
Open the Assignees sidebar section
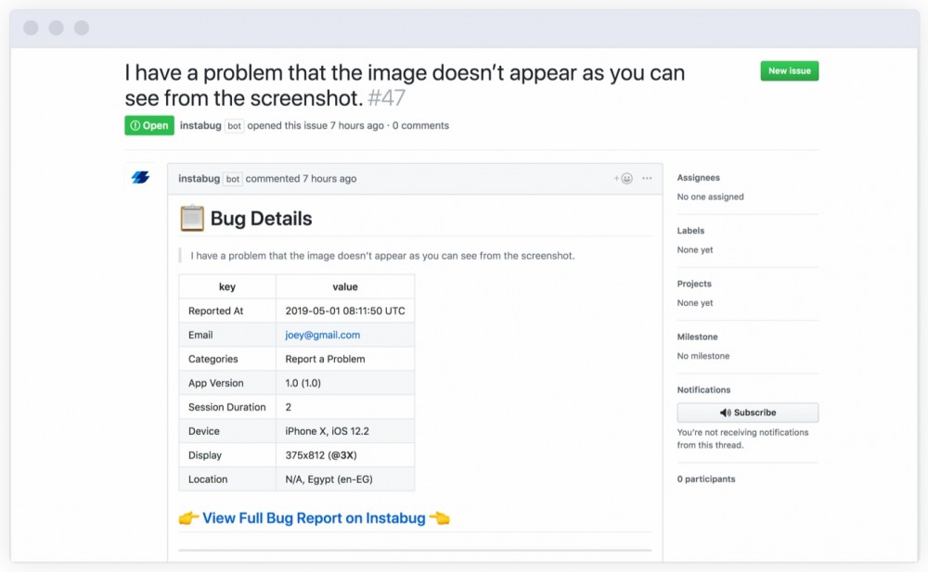(699, 177)
